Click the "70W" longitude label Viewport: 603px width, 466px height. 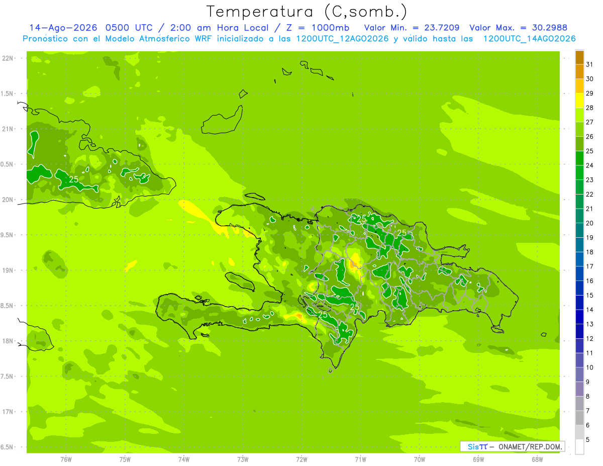tap(420, 459)
